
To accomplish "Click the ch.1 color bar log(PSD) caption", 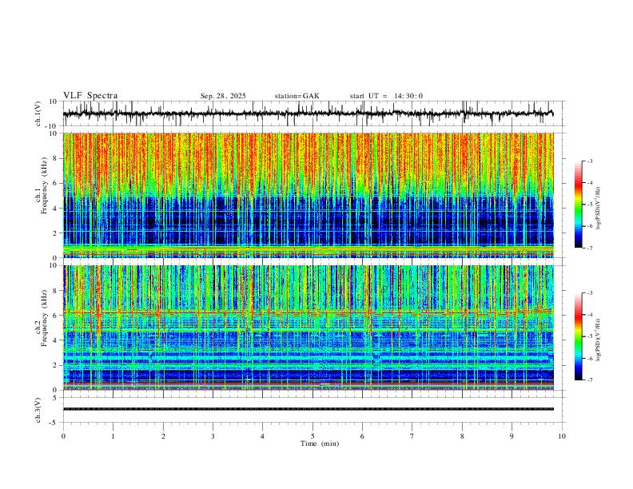I will pos(598,208).
